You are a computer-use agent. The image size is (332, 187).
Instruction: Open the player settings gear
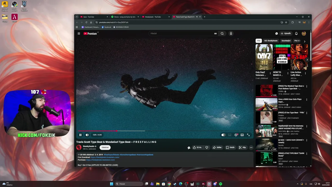point(236,135)
